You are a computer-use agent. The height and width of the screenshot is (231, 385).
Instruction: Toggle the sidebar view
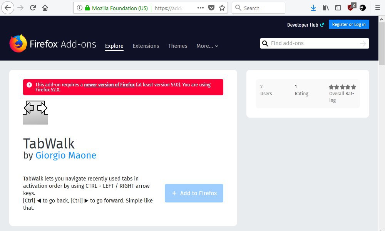[x=338, y=8]
